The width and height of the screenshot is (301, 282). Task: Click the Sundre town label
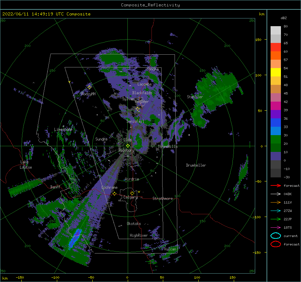pyautogui.click(x=101, y=139)
